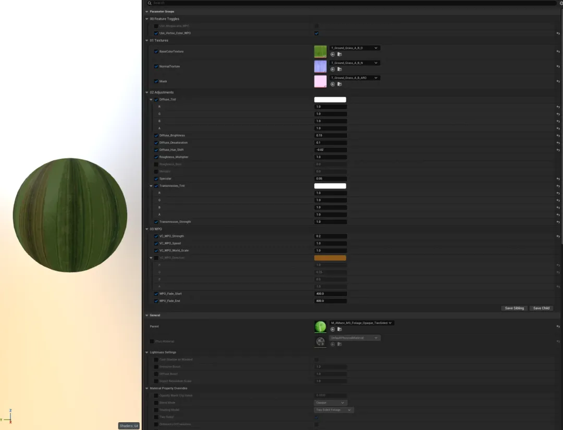Screen dimensions: 563x430
Task: Reset Transmission_Tint color to default
Action: coord(558,186)
